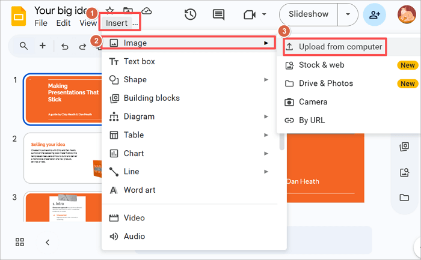Click Dan Heath text on slide canvas
The height and width of the screenshot is (260, 421).
(303, 181)
